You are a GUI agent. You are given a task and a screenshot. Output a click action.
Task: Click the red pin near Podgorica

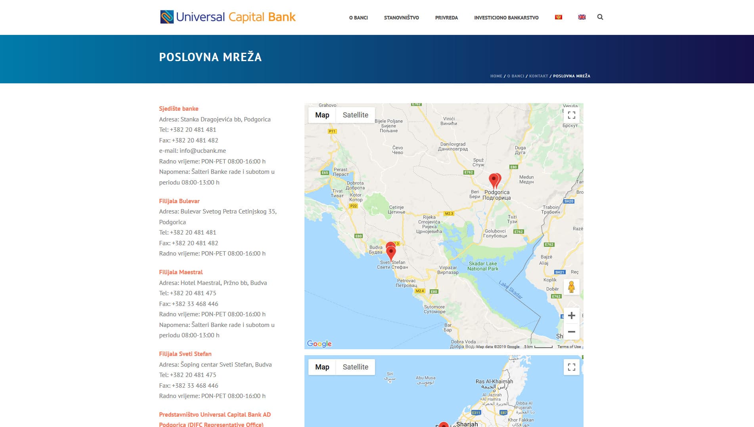tap(494, 180)
